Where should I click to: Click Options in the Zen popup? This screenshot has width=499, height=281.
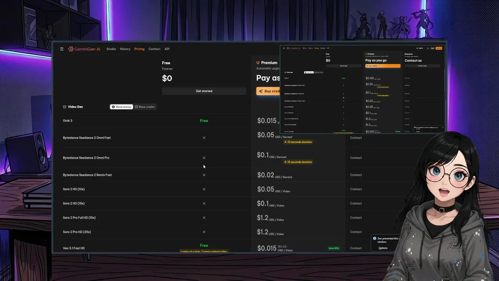(383, 248)
